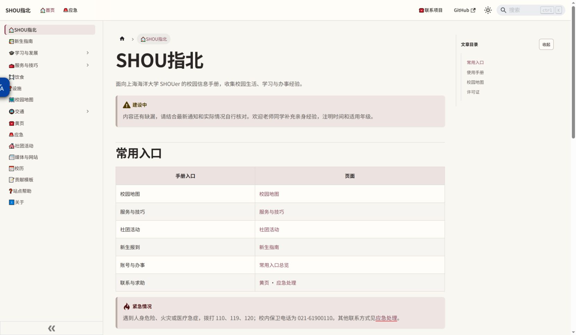
Task: Open 常用入口总览 link in the table
Action: [274, 265]
